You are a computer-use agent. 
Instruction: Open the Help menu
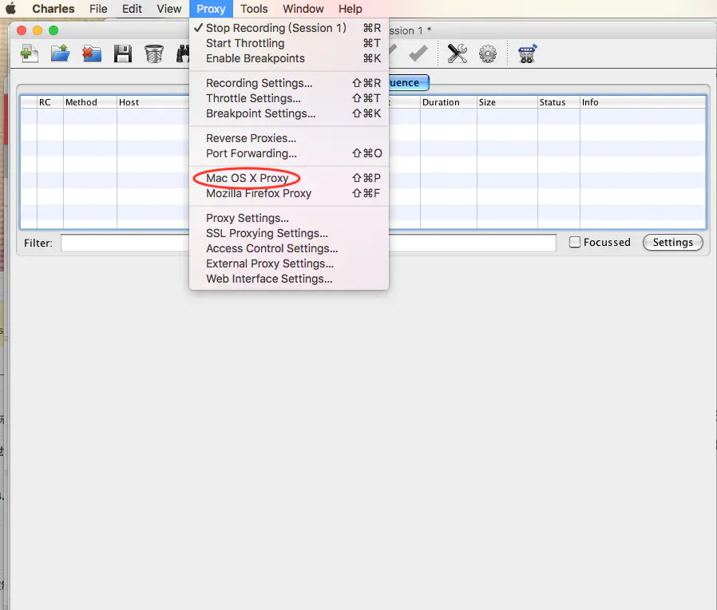[x=351, y=9]
